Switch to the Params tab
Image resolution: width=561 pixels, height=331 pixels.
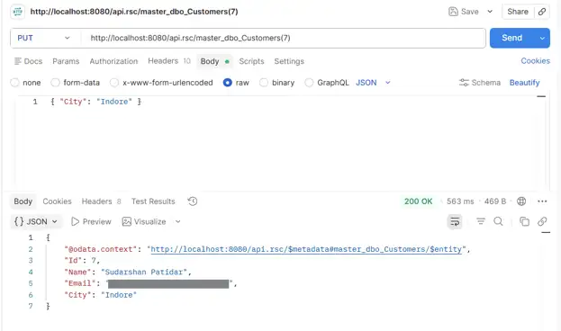coord(66,61)
